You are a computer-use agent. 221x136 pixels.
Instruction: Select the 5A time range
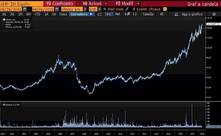click(x=54, y=14)
